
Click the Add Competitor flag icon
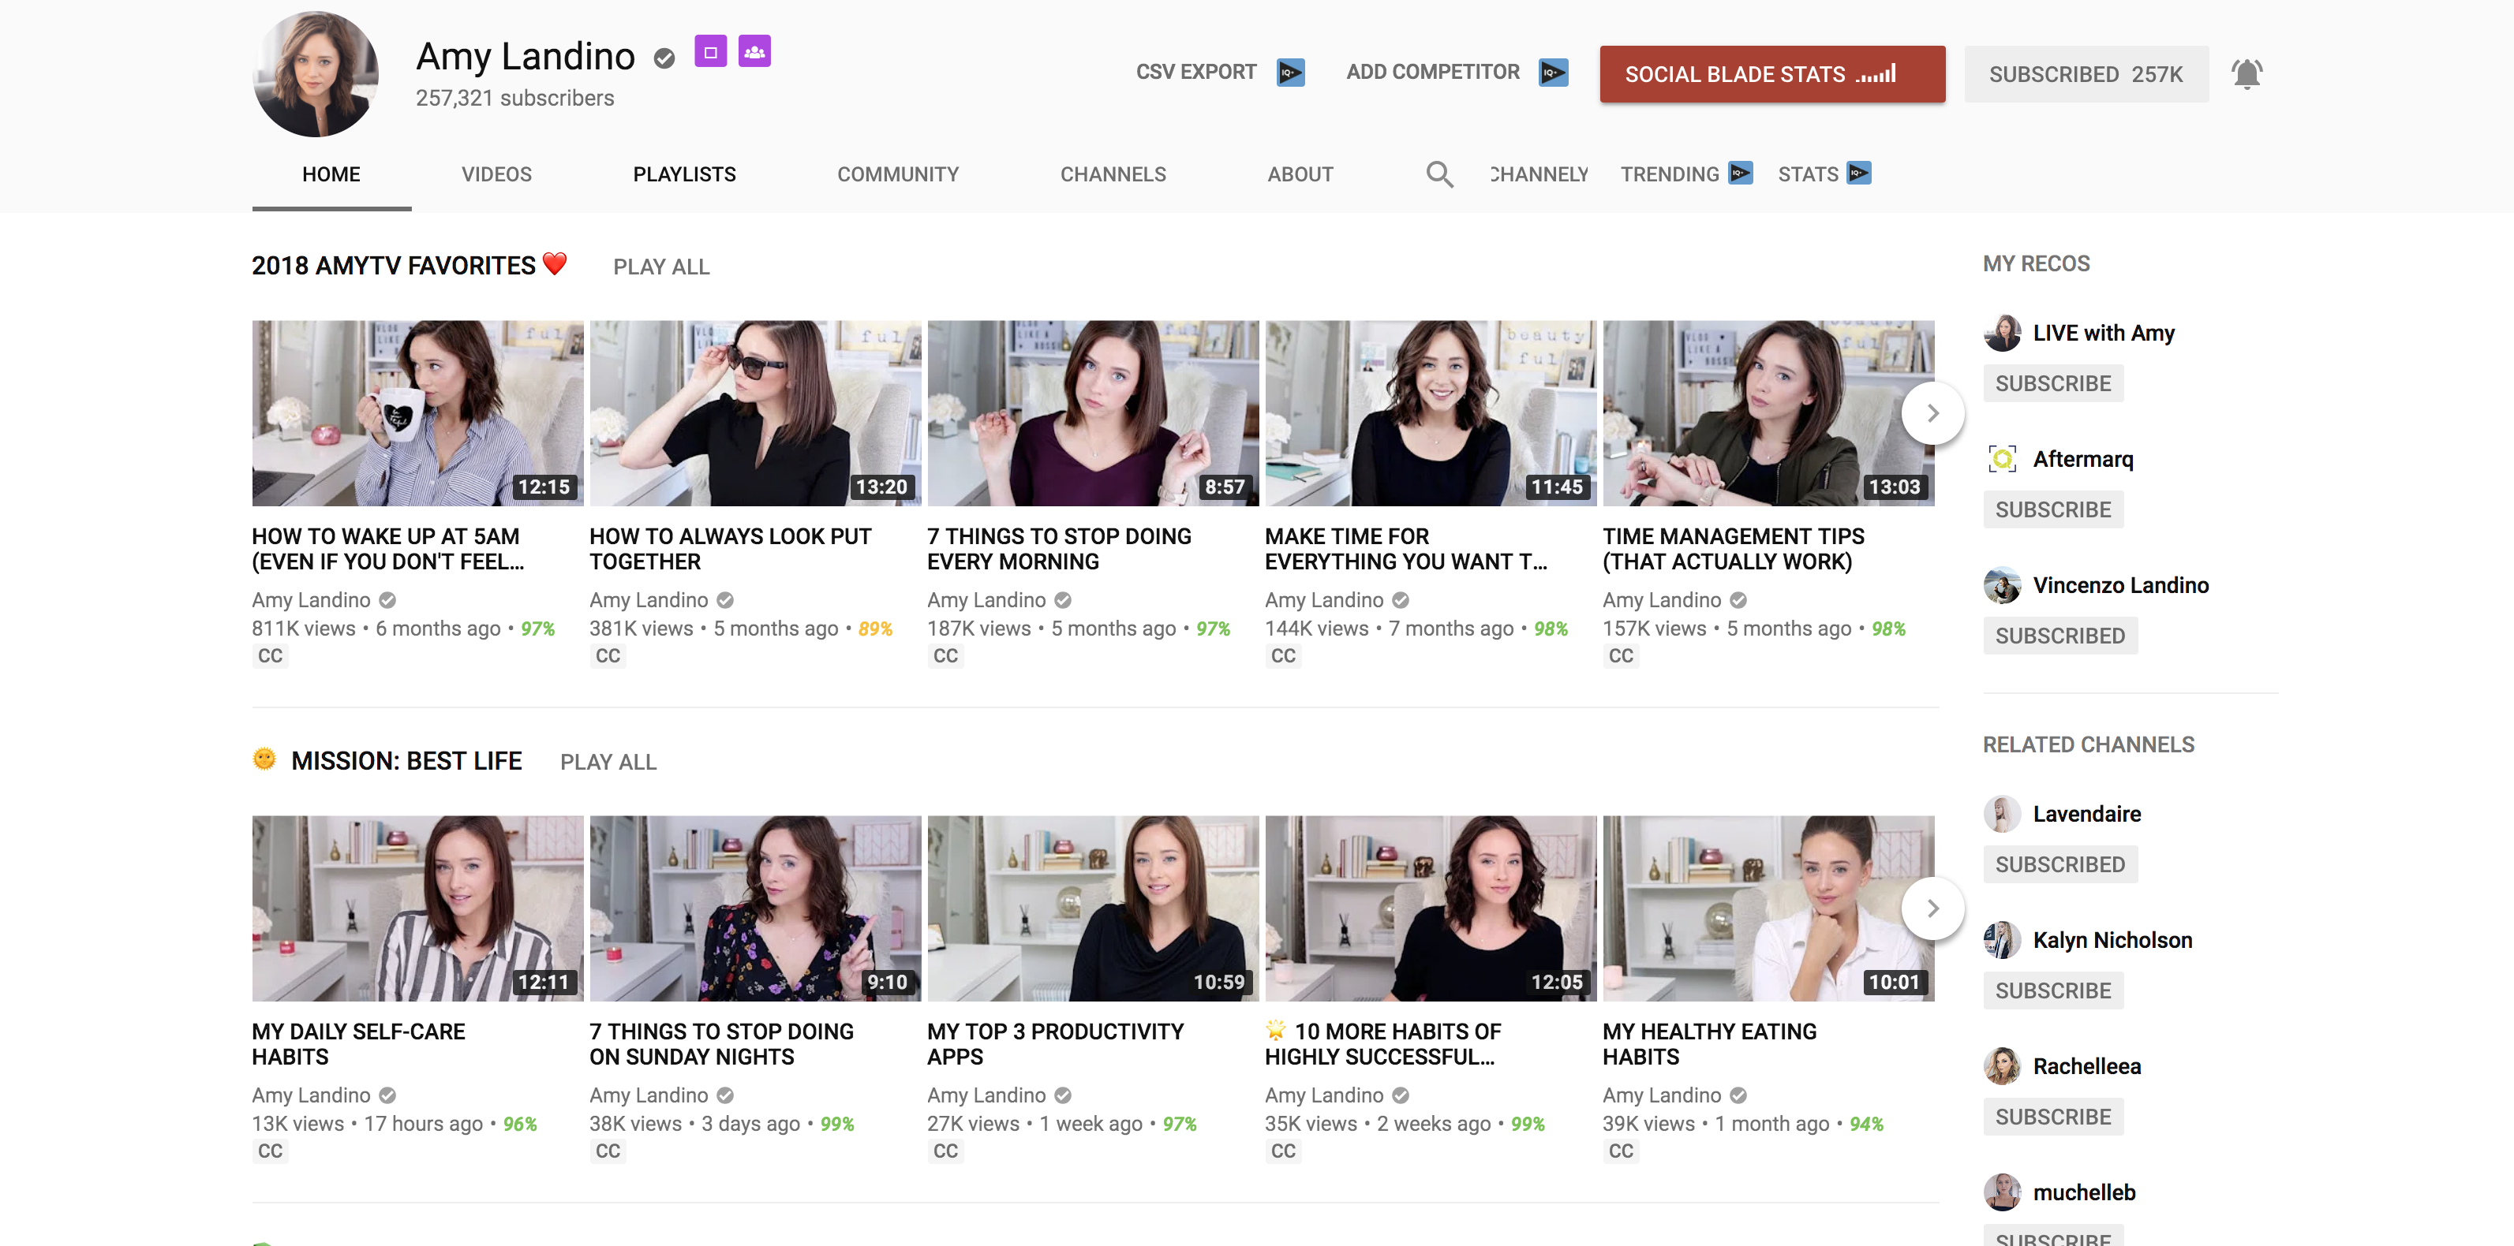(x=1553, y=73)
